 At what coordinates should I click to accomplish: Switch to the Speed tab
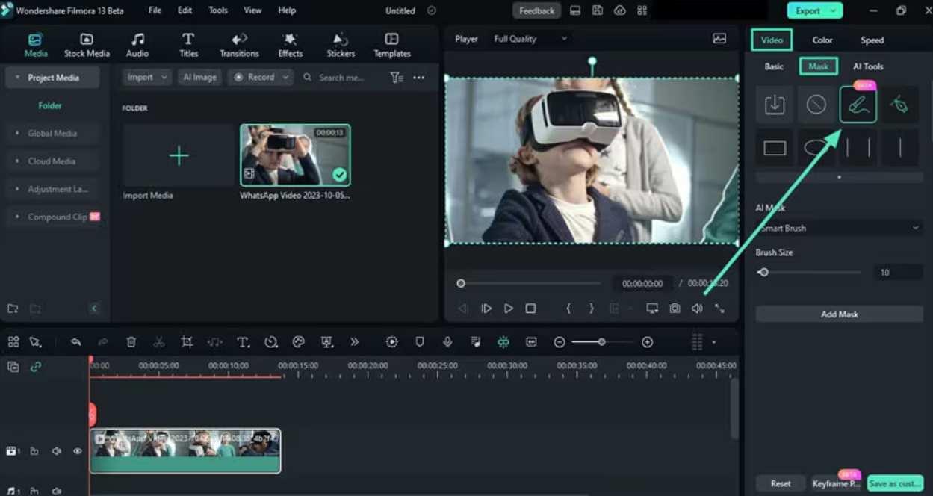(x=872, y=40)
